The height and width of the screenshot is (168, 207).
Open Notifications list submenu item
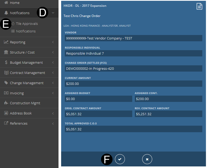pyautogui.click(x=26, y=31)
